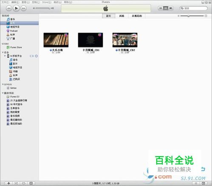The height and width of the screenshot is (186, 212).
Task: Select the 大兵小将 movie thumbnail
Action: pos(56,40)
